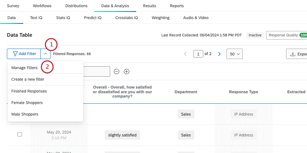The height and width of the screenshot is (153, 307).
Task: Click the remove condition minus icon
Action: tap(117, 71)
